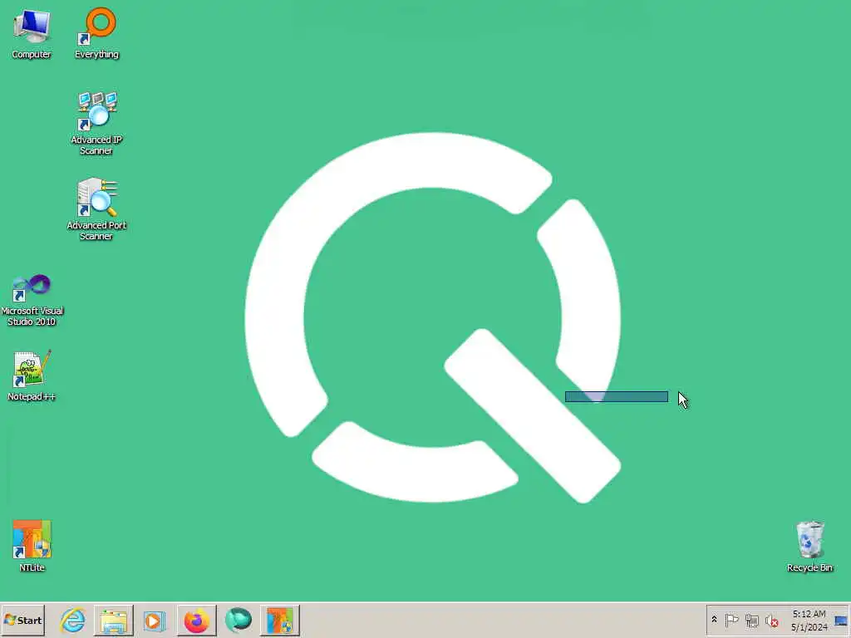Show hidden system tray icons
Screen dimensions: 851x638
coord(714,620)
